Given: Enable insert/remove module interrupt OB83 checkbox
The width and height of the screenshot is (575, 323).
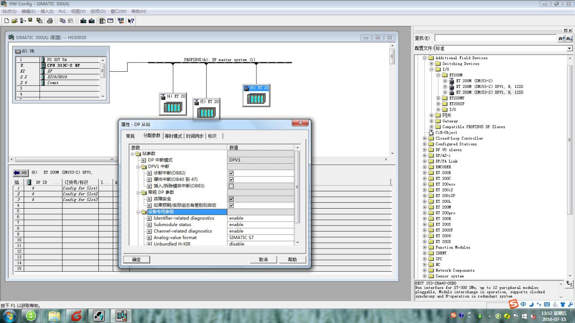Looking at the screenshot, I should pos(231,186).
